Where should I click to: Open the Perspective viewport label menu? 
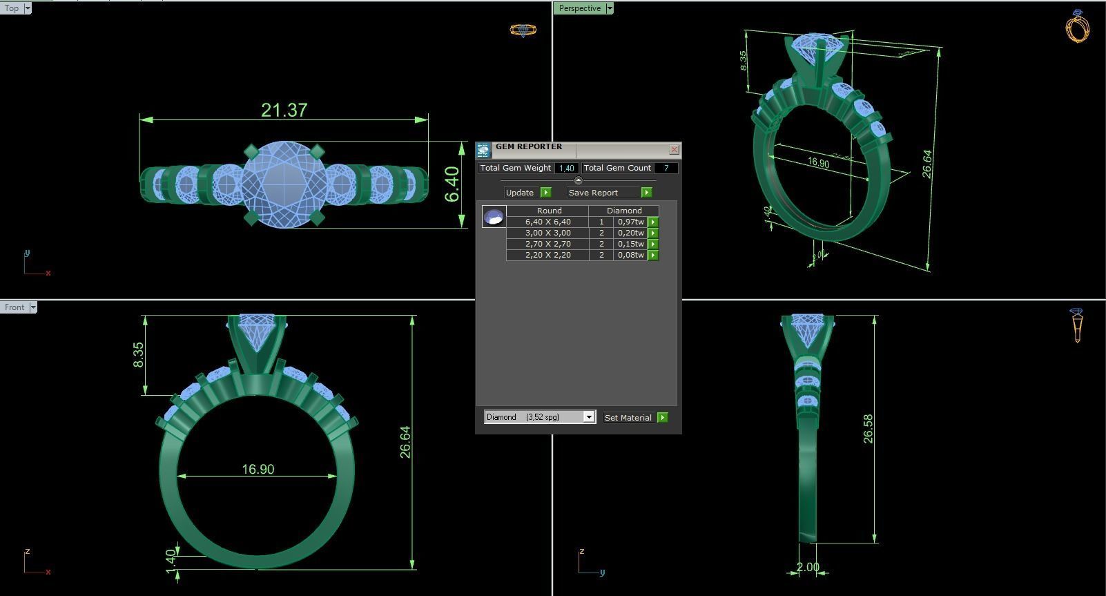[579, 8]
